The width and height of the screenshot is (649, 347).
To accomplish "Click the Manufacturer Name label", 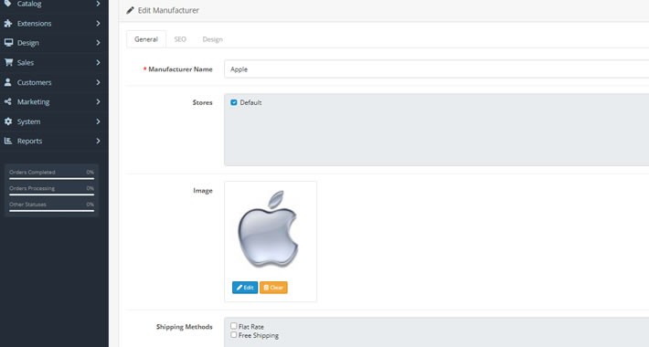I will pyautogui.click(x=180, y=69).
